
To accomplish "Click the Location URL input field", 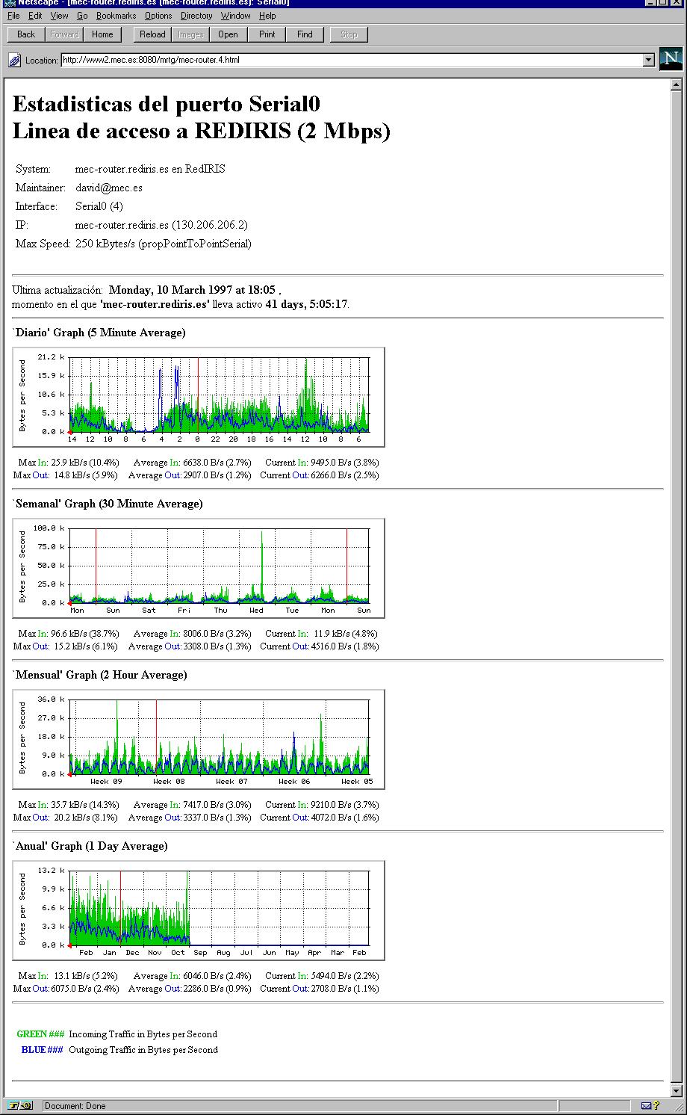I will (351, 60).
